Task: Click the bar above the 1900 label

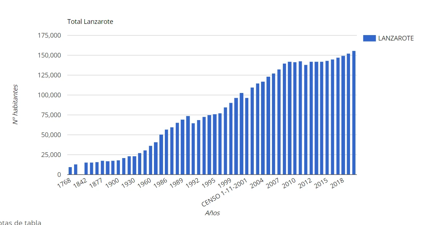Action: click(x=118, y=167)
